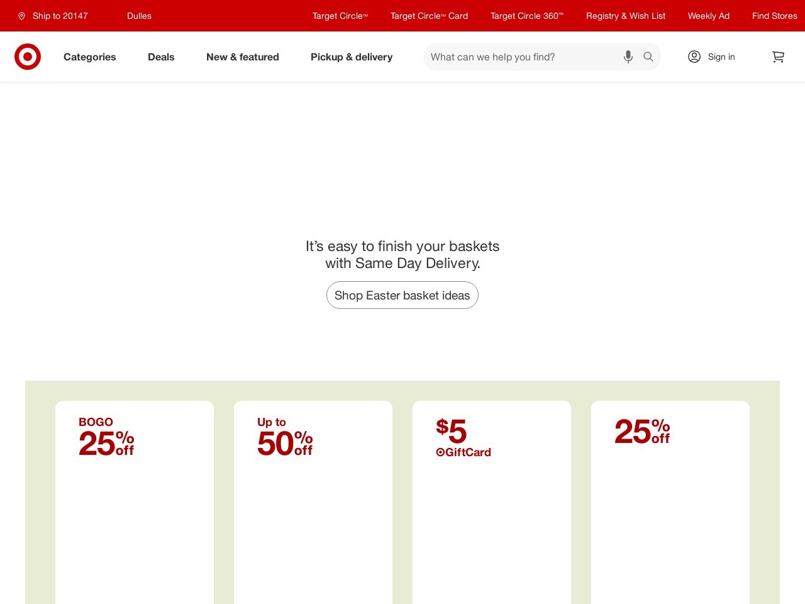Open the shopping cart
Image resolution: width=805 pixels, height=604 pixels.
(x=778, y=57)
